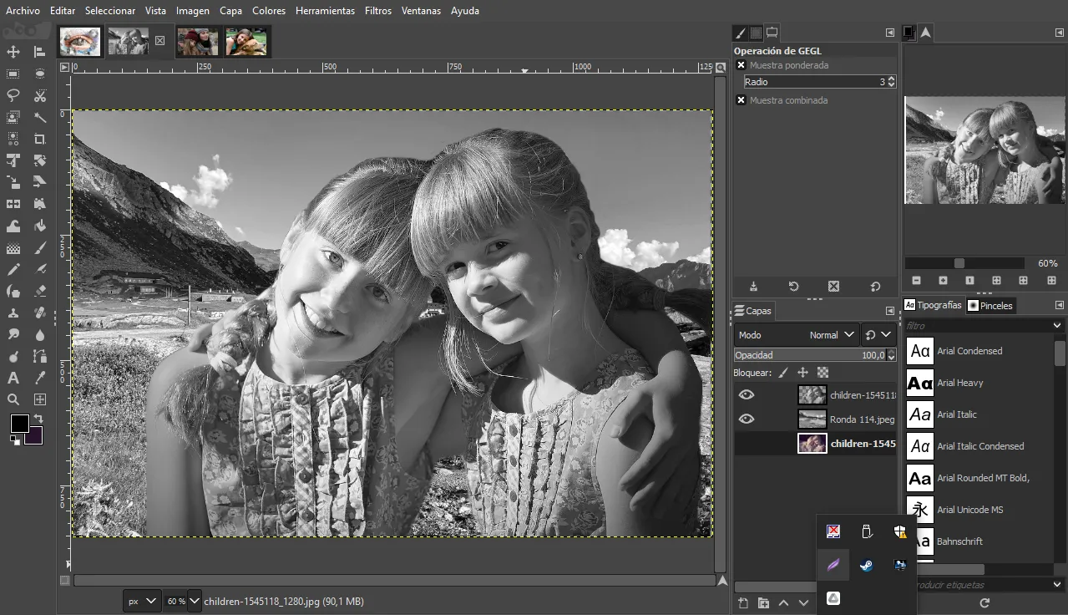Screen dimensions: 1068x615
Task: Hide the Ronda 114.jpeg layer
Action: pos(747,419)
